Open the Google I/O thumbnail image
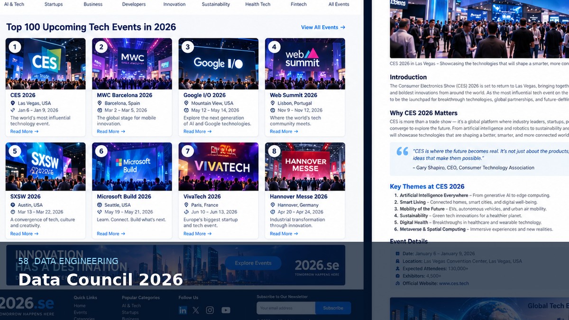The height and width of the screenshot is (320, 569). click(x=219, y=64)
